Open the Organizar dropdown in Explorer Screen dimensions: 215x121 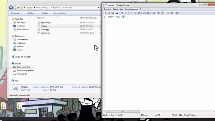point(16,13)
